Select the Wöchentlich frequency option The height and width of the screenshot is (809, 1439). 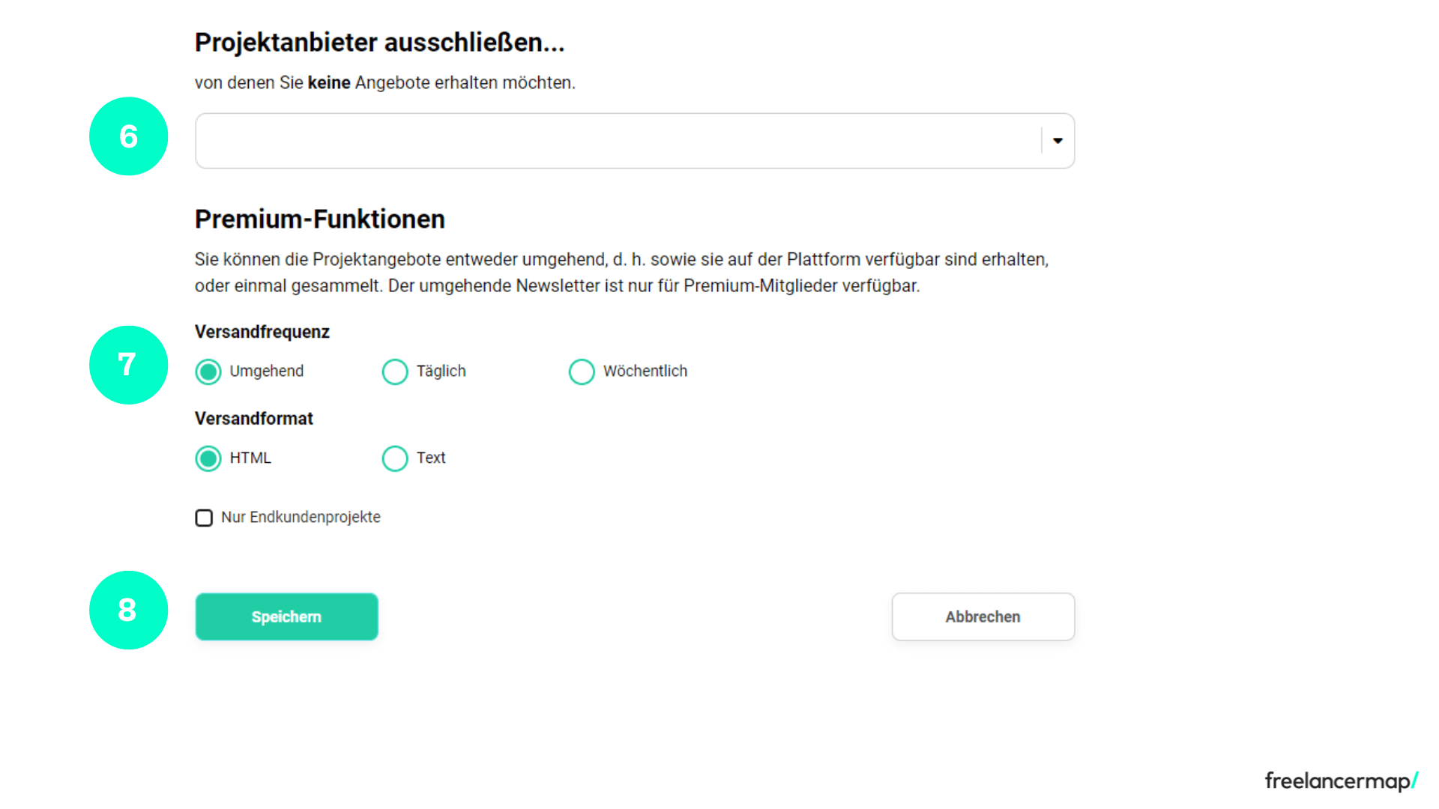(582, 372)
